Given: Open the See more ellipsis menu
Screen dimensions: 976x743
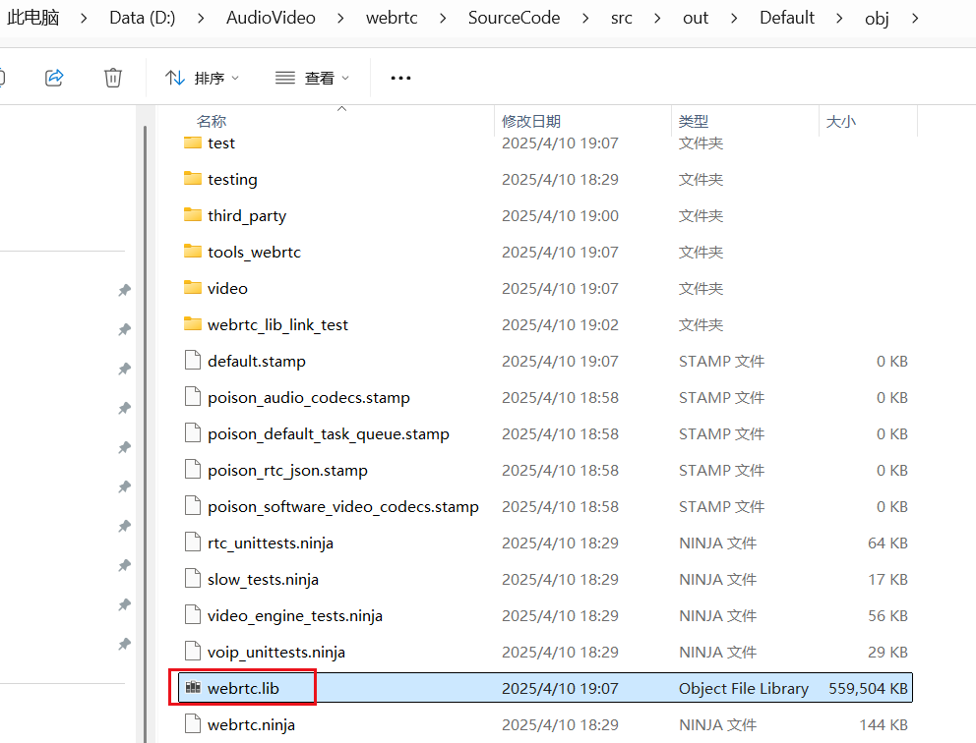Looking at the screenshot, I should point(400,78).
